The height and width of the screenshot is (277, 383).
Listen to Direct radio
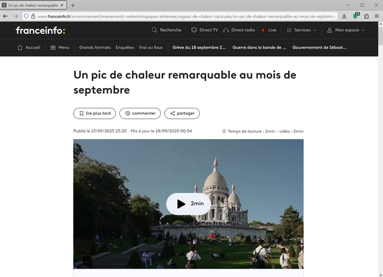(x=239, y=30)
